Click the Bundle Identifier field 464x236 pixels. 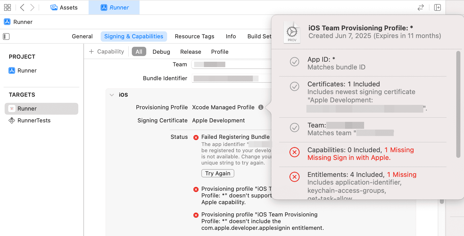[x=231, y=78]
